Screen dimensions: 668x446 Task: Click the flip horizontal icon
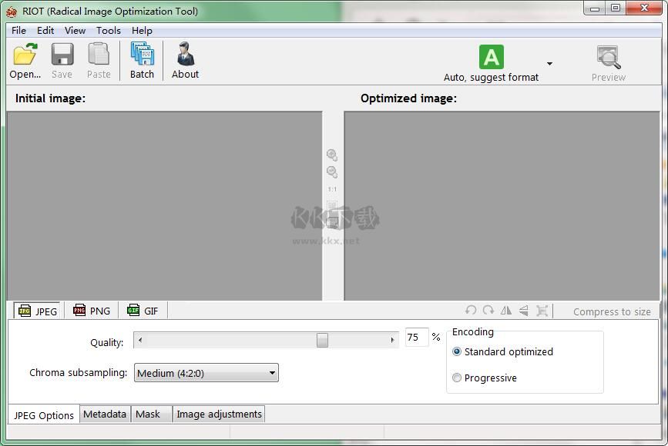506,311
